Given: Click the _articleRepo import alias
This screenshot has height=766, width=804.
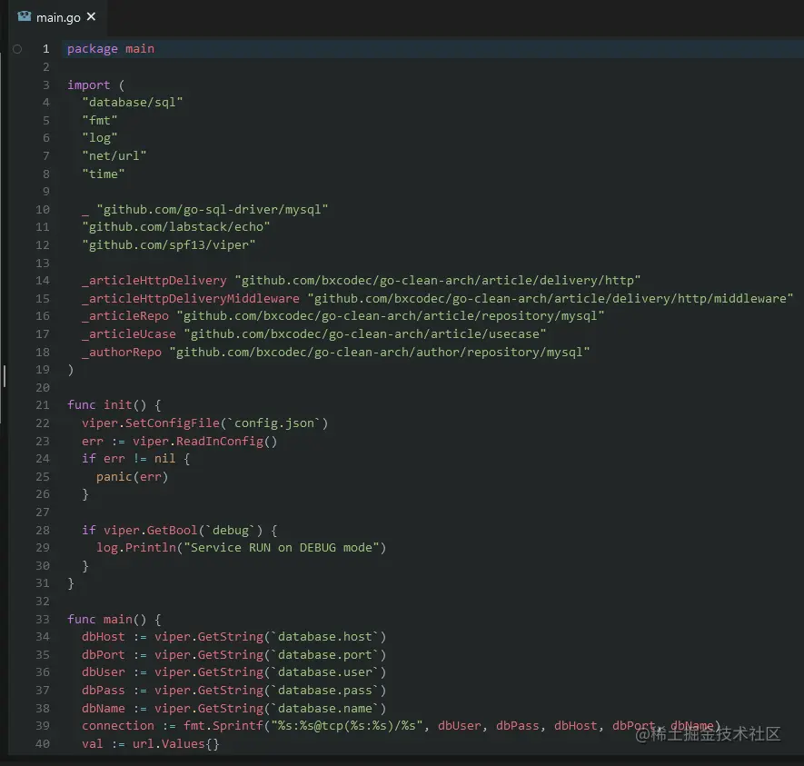Looking at the screenshot, I should click(125, 316).
